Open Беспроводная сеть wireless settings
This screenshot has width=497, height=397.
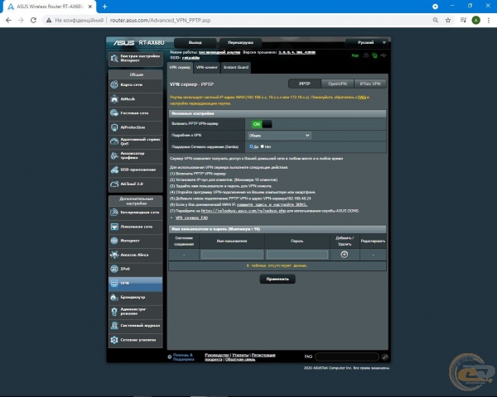[x=135, y=213]
